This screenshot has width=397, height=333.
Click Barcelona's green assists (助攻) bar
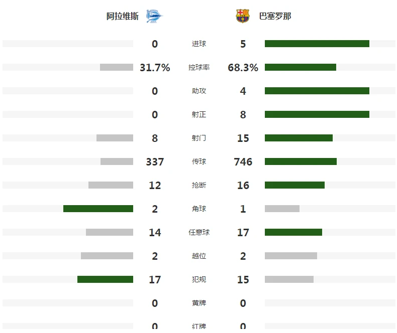coord(317,91)
